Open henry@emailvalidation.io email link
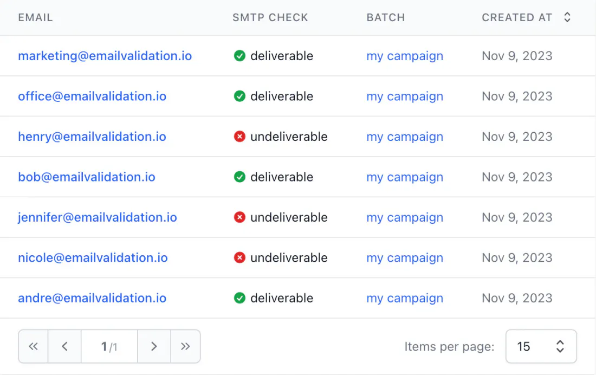Viewport: 596px width, 375px height. (92, 137)
